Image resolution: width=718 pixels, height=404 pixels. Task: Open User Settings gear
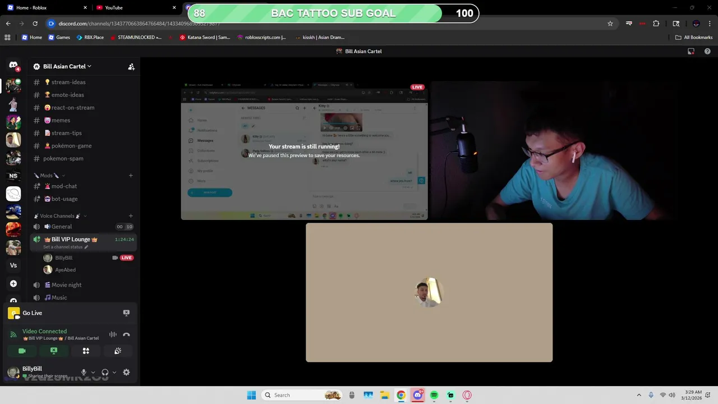point(126,372)
